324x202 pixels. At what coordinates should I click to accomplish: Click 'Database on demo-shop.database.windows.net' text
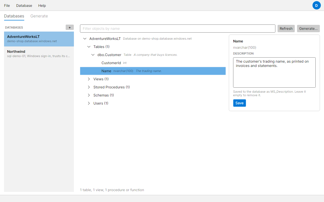157,39
